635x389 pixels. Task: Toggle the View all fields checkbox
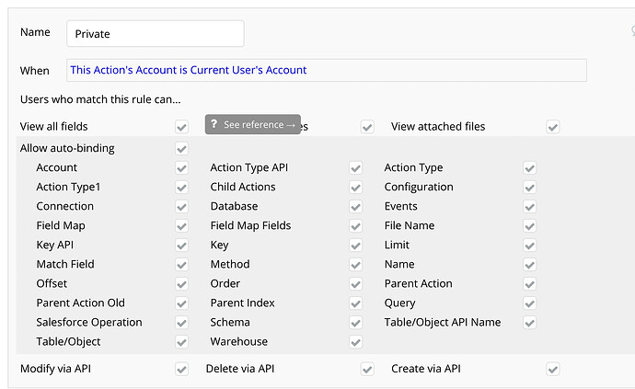coord(182,127)
